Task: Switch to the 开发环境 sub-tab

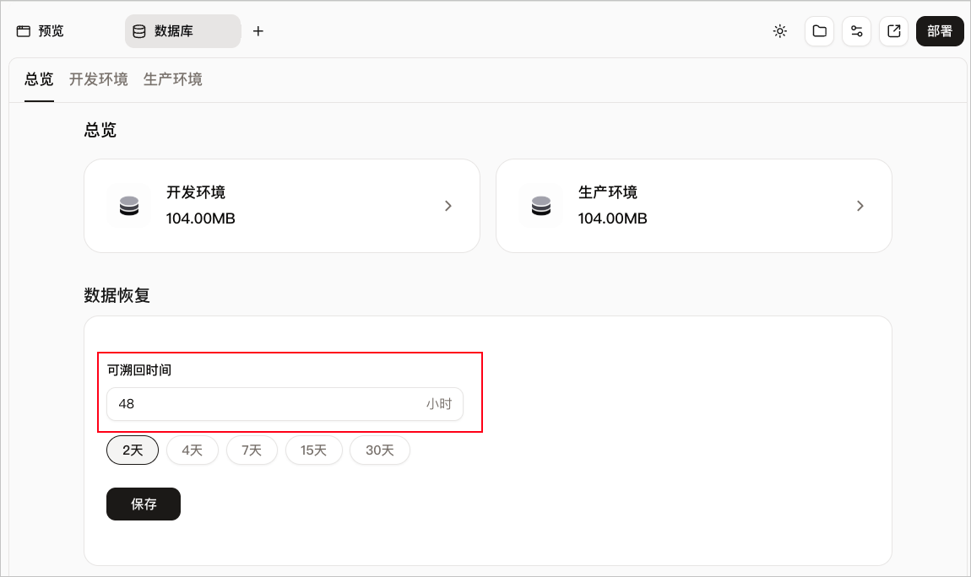Action: [x=99, y=79]
